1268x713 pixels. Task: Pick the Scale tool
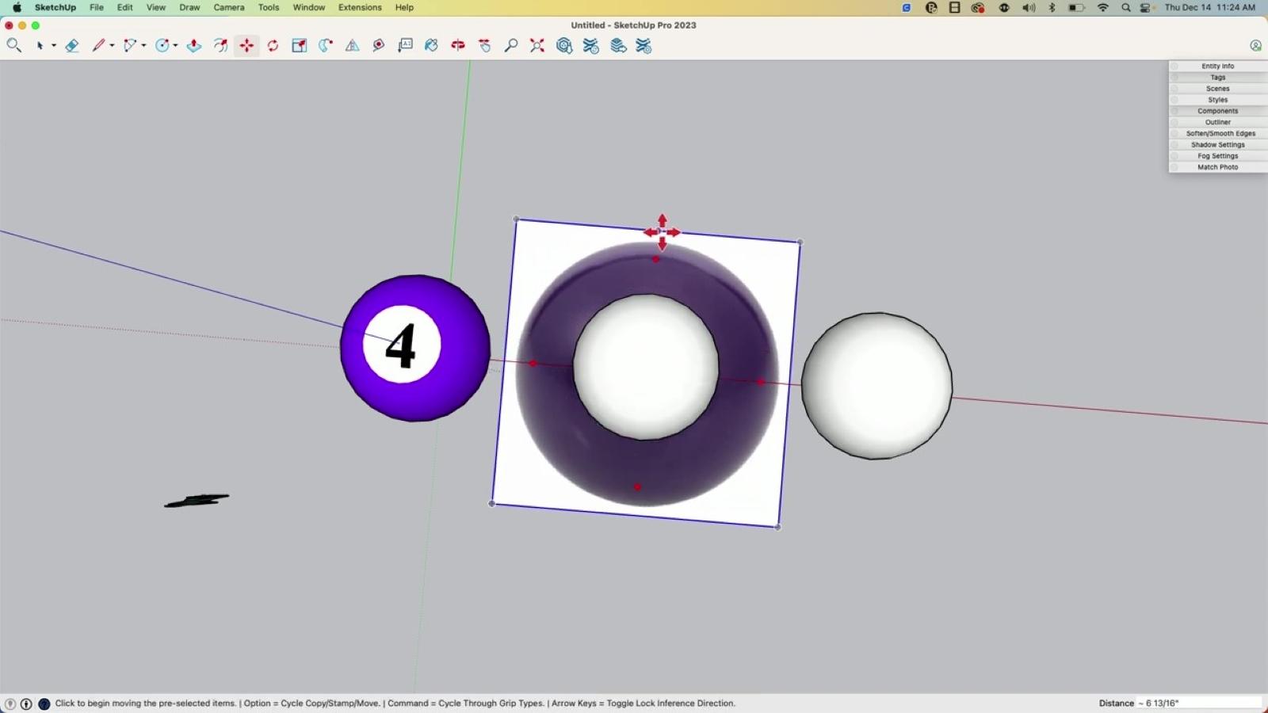pyautogui.click(x=299, y=46)
